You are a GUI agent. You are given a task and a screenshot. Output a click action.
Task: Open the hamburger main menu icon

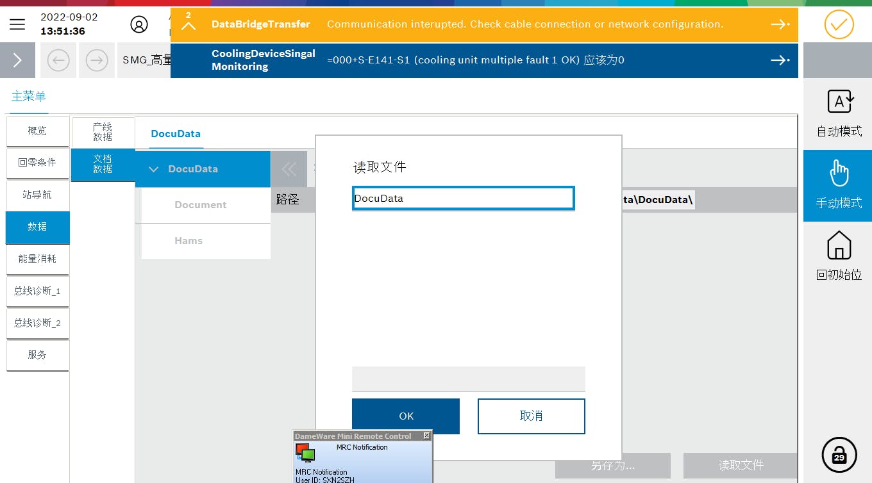point(17,24)
